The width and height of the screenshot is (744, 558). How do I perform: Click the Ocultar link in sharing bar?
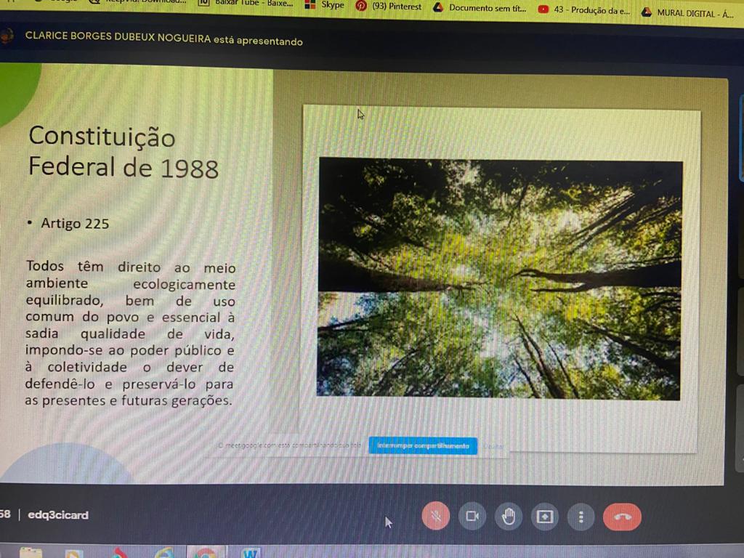pyautogui.click(x=493, y=447)
